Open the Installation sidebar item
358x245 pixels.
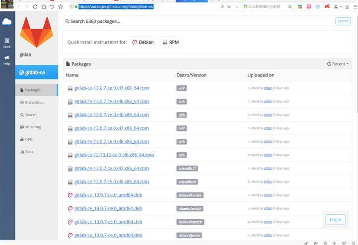click(32, 103)
